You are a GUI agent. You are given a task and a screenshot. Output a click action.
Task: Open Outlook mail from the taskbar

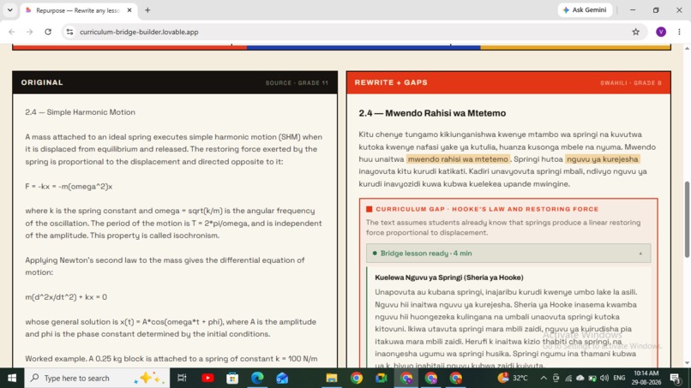(282, 378)
